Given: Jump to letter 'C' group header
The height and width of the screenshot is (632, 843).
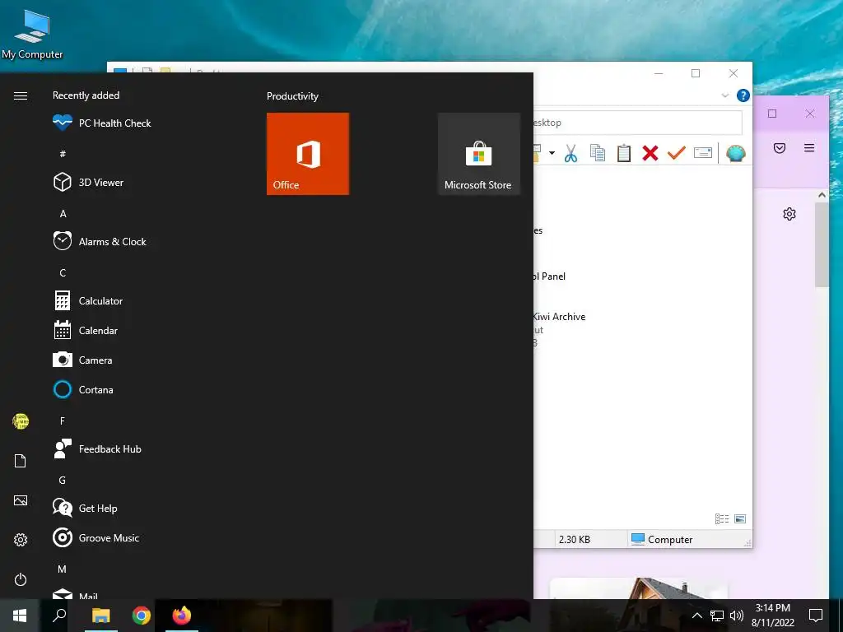Looking at the screenshot, I should (63, 272).
